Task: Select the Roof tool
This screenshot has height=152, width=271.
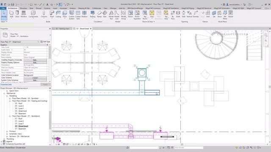Action: 52,14
